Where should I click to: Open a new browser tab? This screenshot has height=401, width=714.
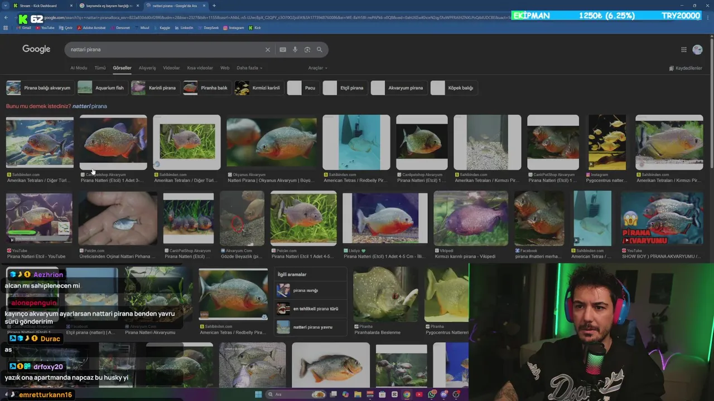(214, 6)
